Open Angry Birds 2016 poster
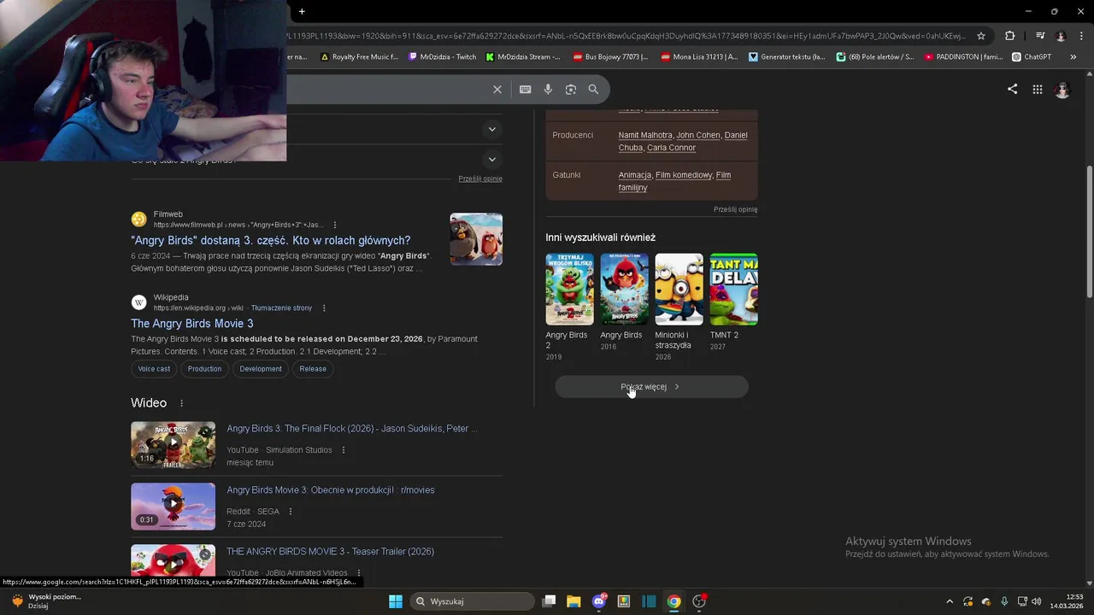The image size is (1094, 615). [x=624, y=290]
